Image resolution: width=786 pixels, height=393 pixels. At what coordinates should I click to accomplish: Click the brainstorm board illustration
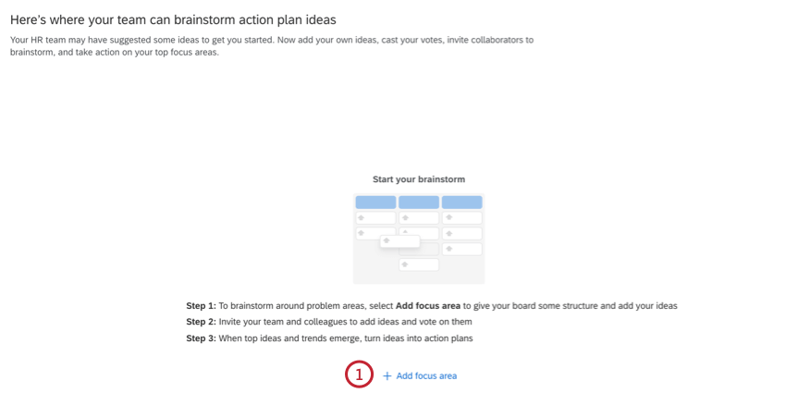coord(419,237)
